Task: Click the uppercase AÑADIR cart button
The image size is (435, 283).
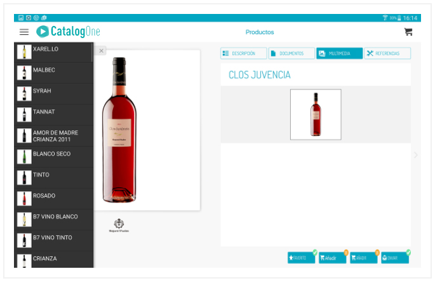Action: click(x=363, y=258)
